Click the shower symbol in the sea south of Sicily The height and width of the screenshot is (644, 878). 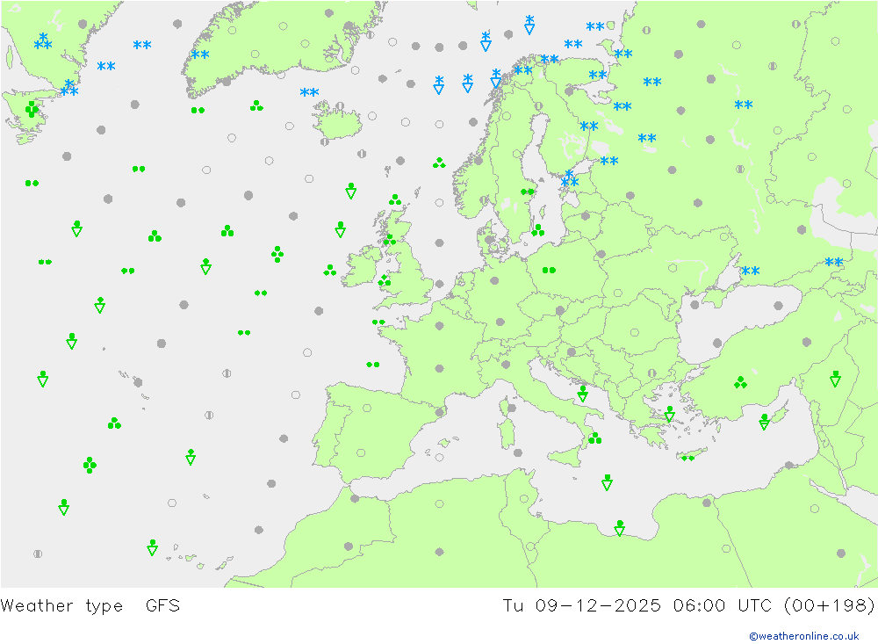(x=607, y=482)
